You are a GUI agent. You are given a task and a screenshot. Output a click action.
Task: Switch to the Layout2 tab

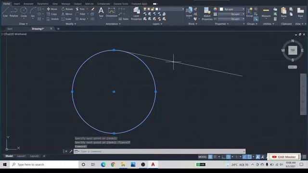(x=34, y=156)
